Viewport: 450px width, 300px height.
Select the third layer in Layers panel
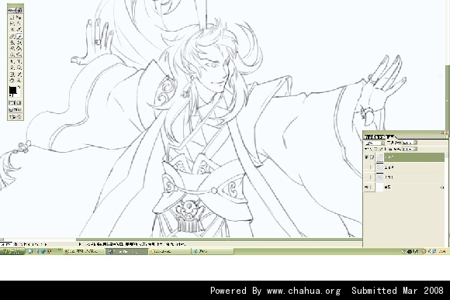click(x=410, y=177)
